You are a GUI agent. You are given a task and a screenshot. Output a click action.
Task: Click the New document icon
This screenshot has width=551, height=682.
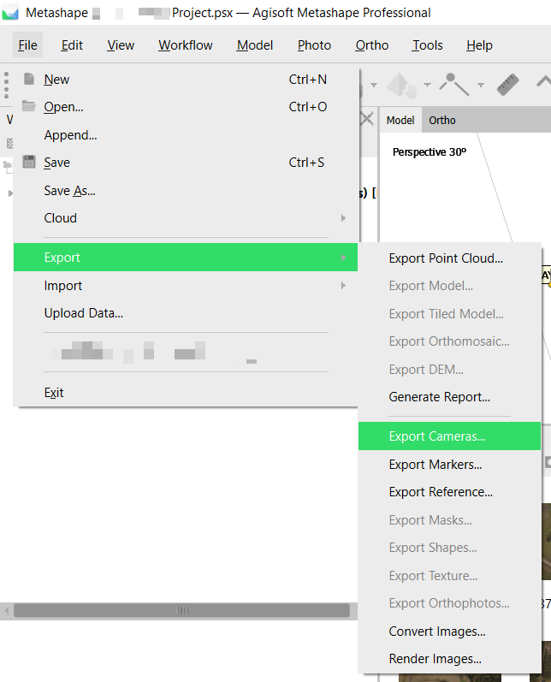(29, 79)
